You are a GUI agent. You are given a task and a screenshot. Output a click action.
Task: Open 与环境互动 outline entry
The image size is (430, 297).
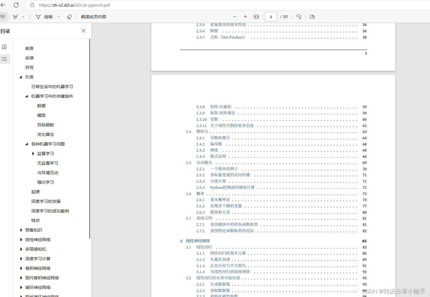pos(48,173)
